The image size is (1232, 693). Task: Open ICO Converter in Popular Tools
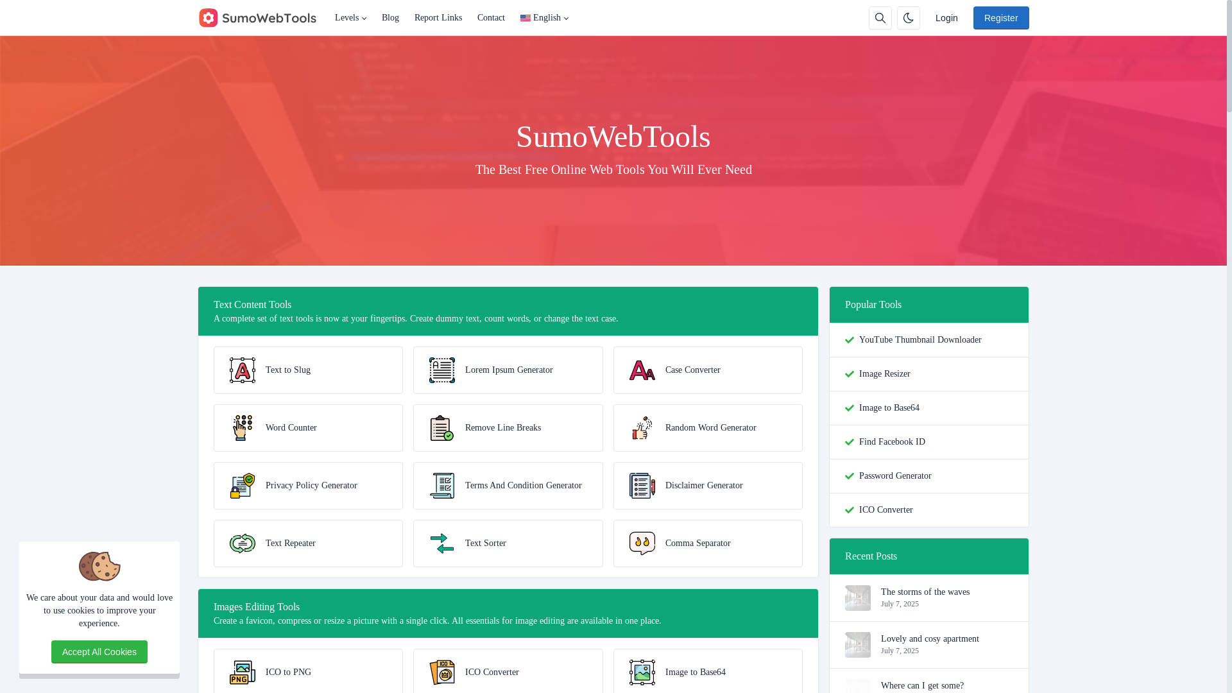[886, 510]
